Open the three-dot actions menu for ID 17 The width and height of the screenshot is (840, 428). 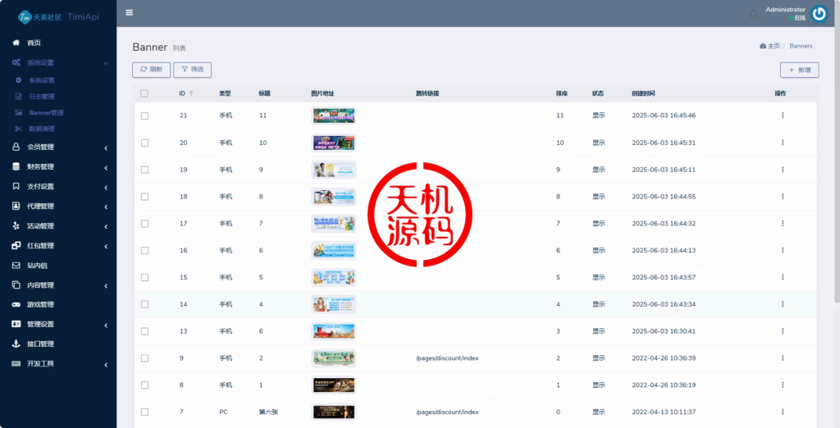tap(782, 224)
